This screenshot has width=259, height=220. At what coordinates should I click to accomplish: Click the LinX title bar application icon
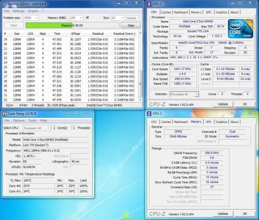pos(5,4)
